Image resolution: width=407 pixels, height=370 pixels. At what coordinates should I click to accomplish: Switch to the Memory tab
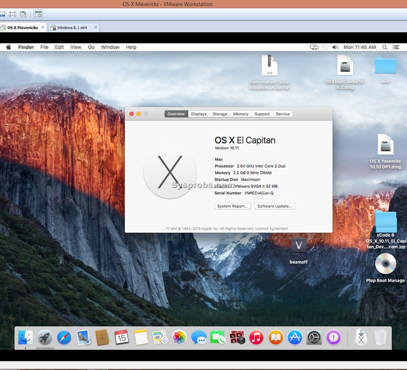pos(241,114)
